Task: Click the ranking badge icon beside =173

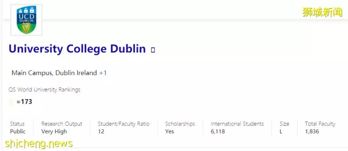Action: pos(11,102)
